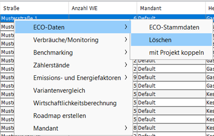Click mit Projekt koppeln option
The height and width of the screenshot is (136, 214).
click(x=176, y=53)
